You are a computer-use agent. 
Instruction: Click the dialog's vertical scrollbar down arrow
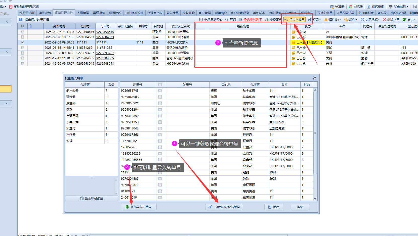click(x=315, y=199)
